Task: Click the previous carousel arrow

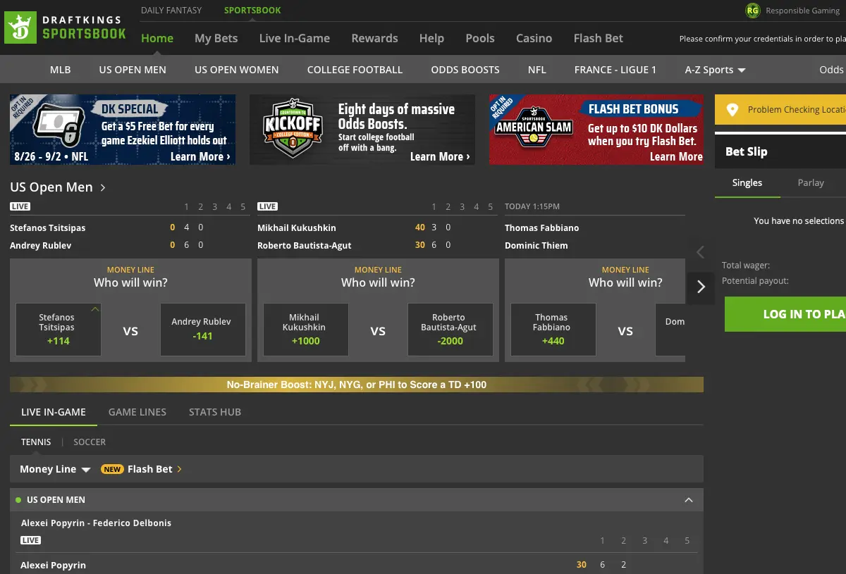Action: (x=701, y=252)
